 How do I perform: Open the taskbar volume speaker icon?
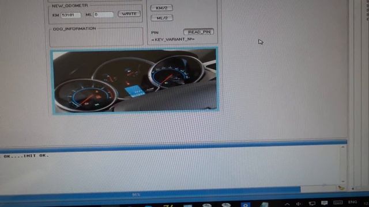click(x=299, y=204)
